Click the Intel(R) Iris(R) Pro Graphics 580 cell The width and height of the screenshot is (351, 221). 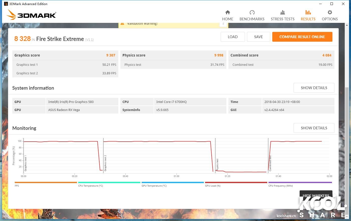pyautogui.click(x=82, y=102)
